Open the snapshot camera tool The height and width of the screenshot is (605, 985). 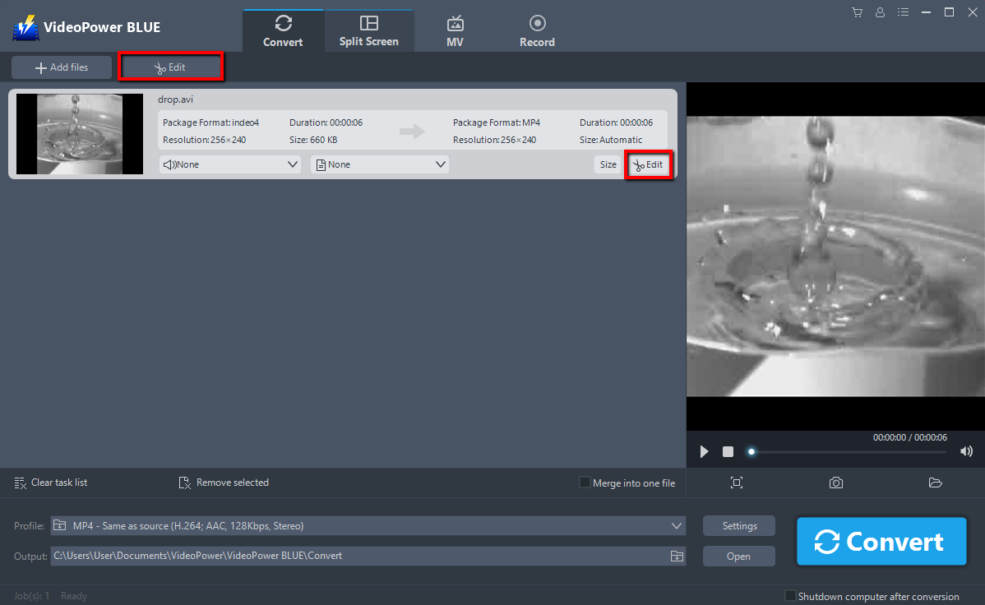point(835,483)
